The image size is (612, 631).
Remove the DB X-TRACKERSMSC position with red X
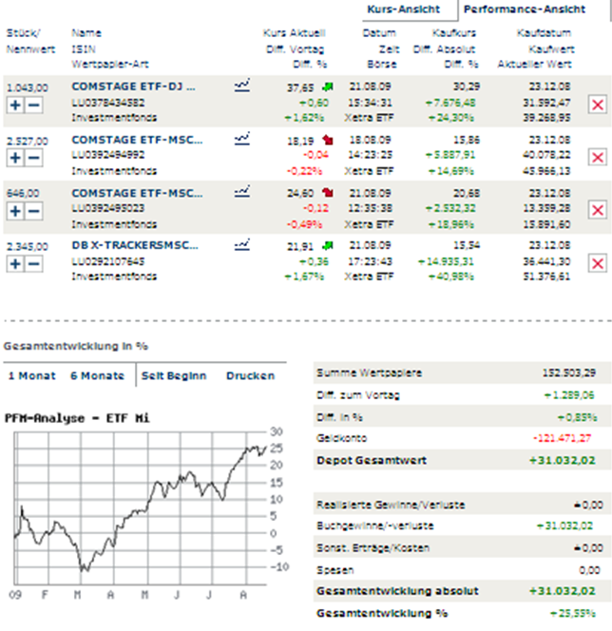pyautogui.click(x=598, y=263)
